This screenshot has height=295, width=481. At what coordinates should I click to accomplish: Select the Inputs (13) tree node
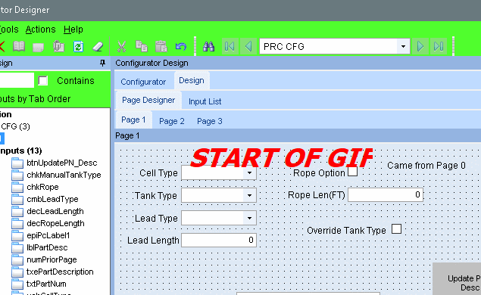point(21,151)
